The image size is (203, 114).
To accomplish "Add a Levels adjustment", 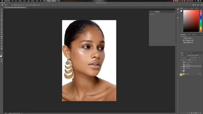I will coord(186,38).
